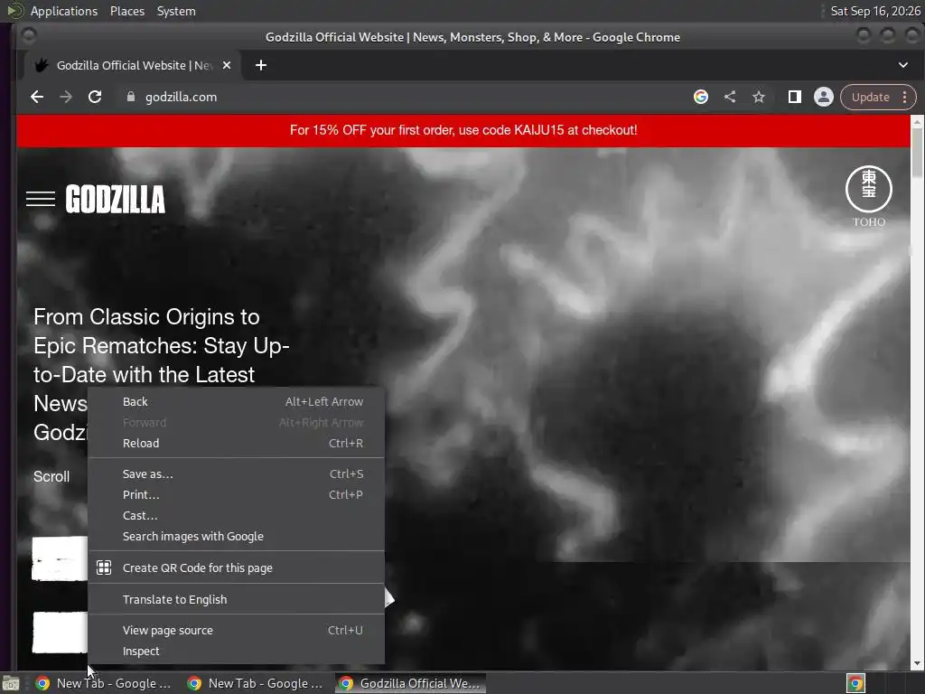This screenshot has height=694, width=925.
Task: Reload the page with the toolbar refresh icon
Action: pyautogui.click(x=94, y=97)
